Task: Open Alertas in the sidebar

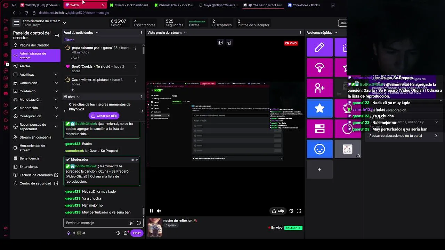Action: pyautogui.click(x=35, y=66)
